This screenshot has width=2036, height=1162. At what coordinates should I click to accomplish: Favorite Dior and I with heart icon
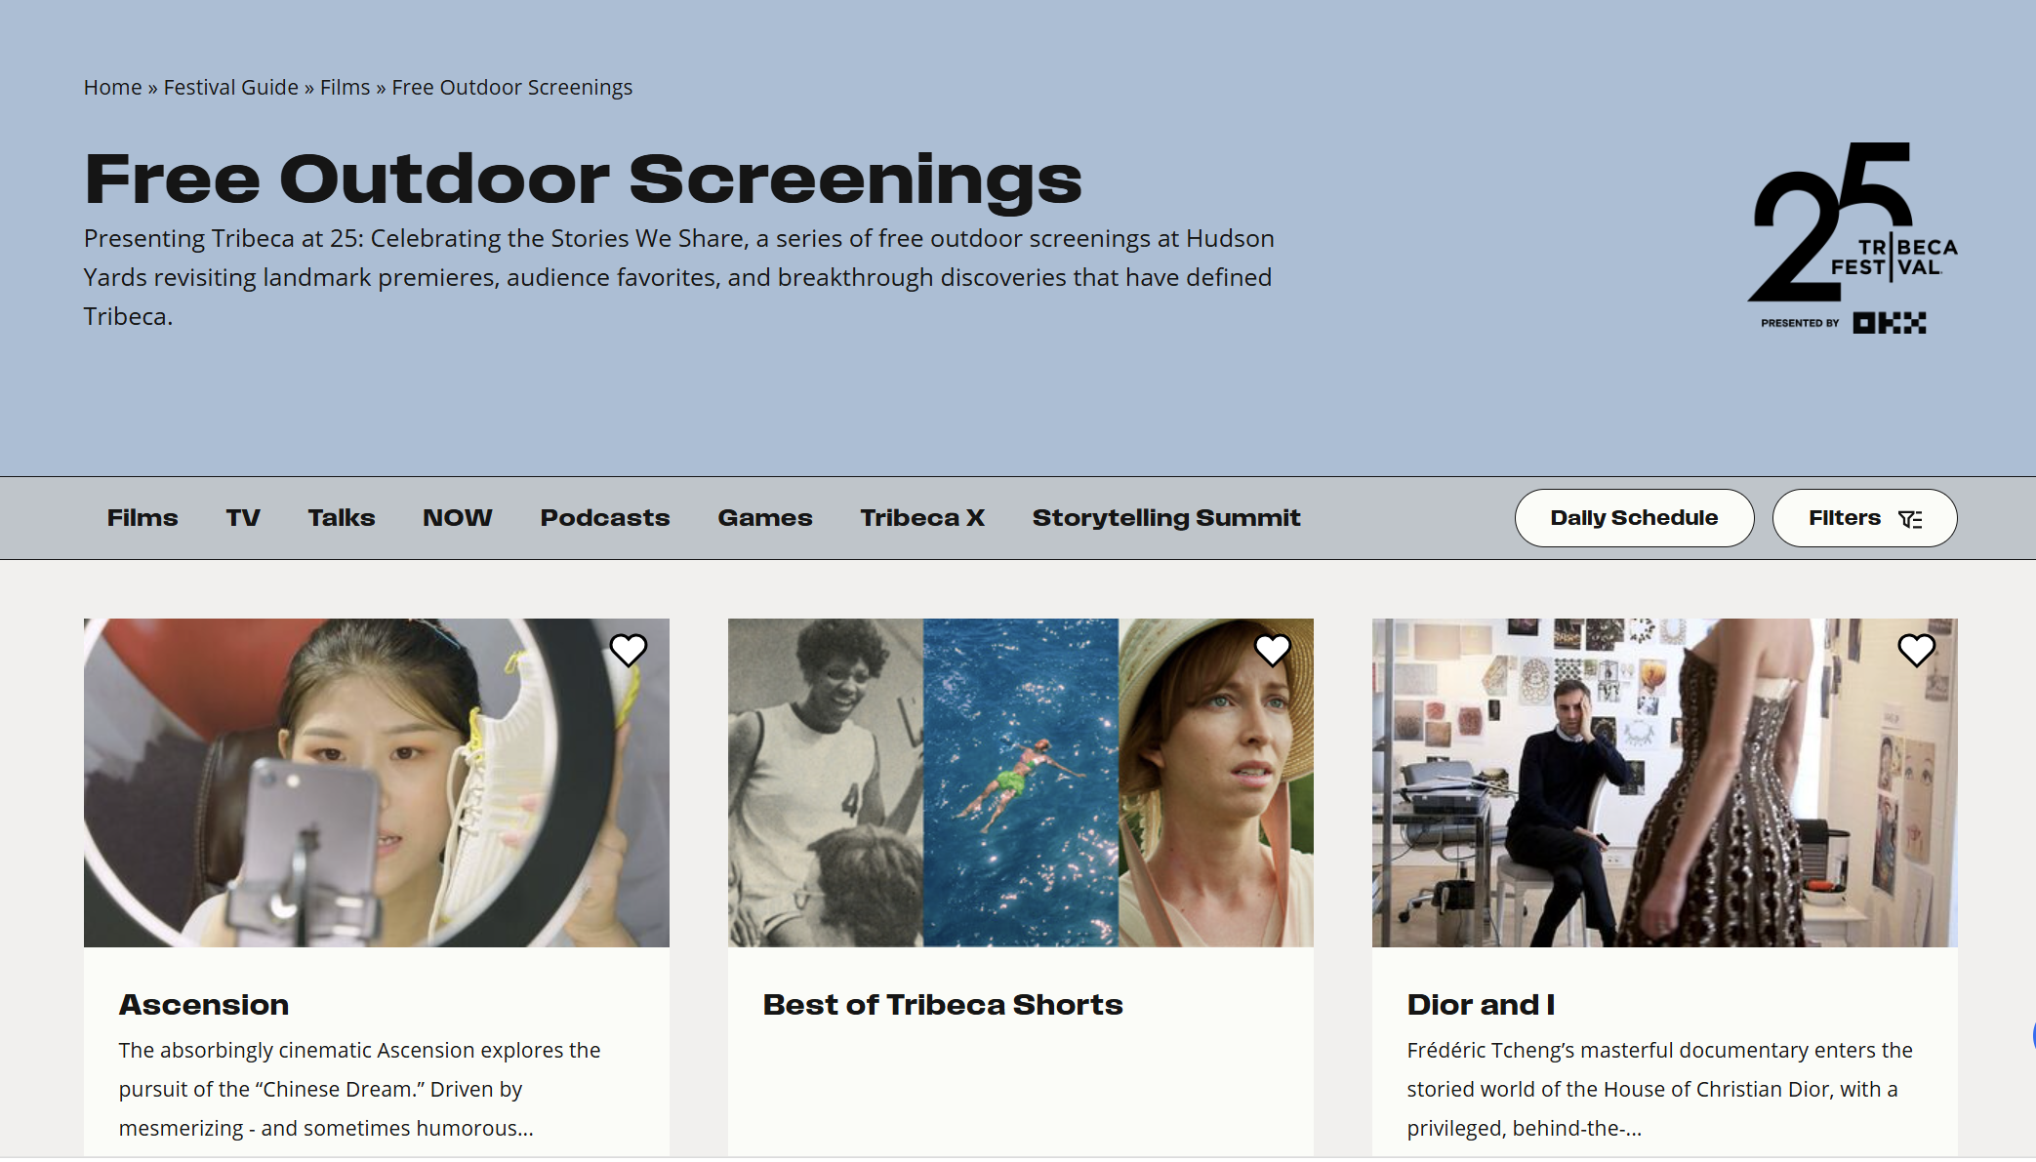click(x=1917, y=650)
